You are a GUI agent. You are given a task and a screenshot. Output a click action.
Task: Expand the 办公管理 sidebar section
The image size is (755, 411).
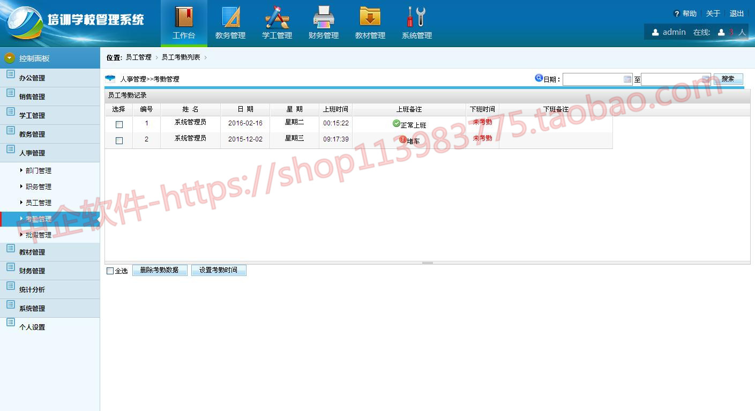point(50,78)
